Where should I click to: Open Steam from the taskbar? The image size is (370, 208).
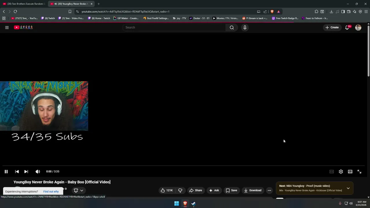pyautogui.click(x=193, y=204)
